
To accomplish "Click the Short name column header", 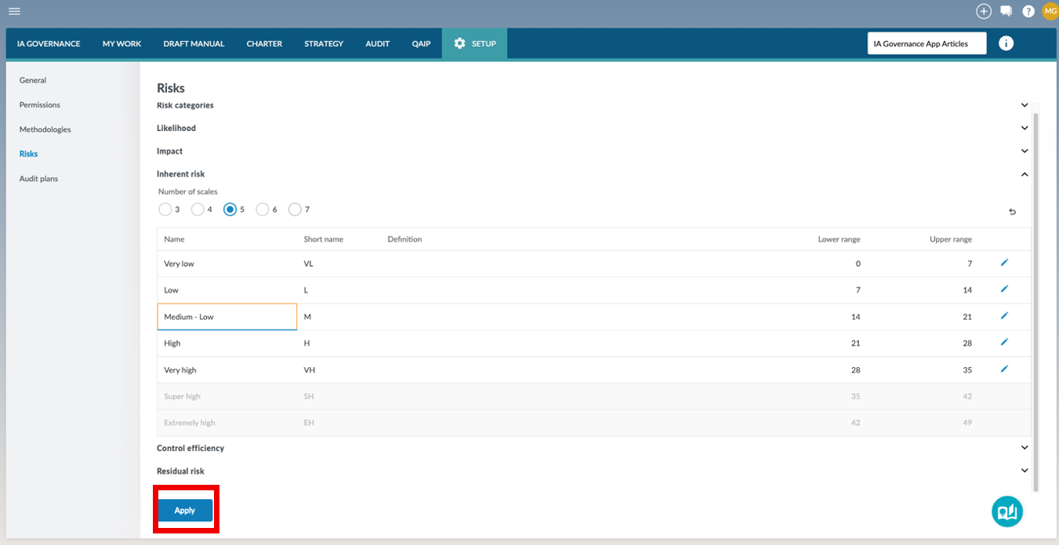I will point(324,239).
